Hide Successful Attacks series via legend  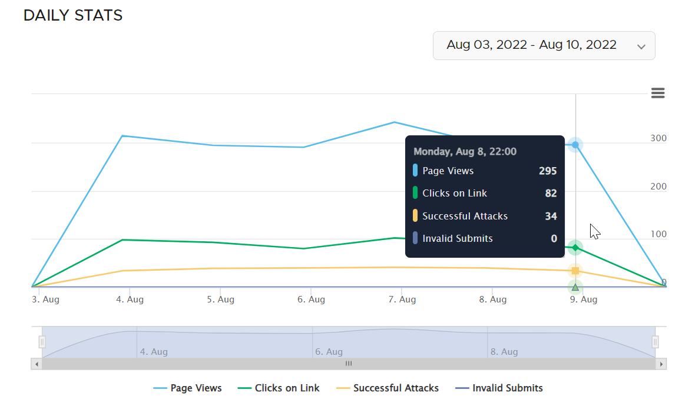(387, 388)
